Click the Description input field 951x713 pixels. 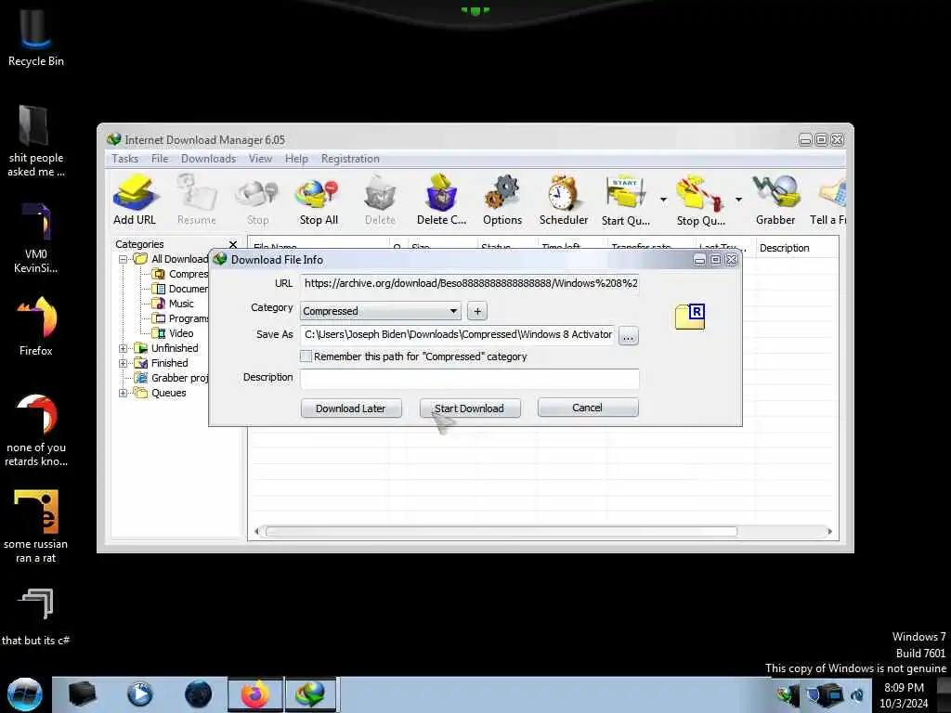pos(469,379)
